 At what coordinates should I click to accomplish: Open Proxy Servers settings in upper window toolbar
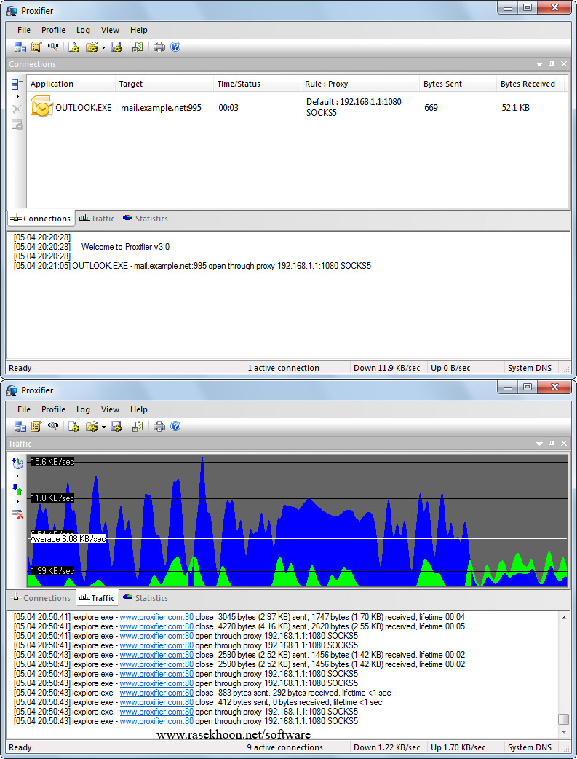point(20,47)
